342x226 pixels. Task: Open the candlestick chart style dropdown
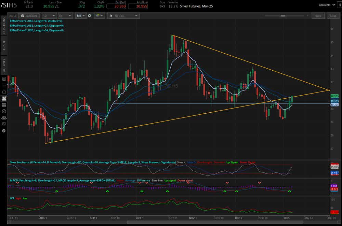[81, 16]
